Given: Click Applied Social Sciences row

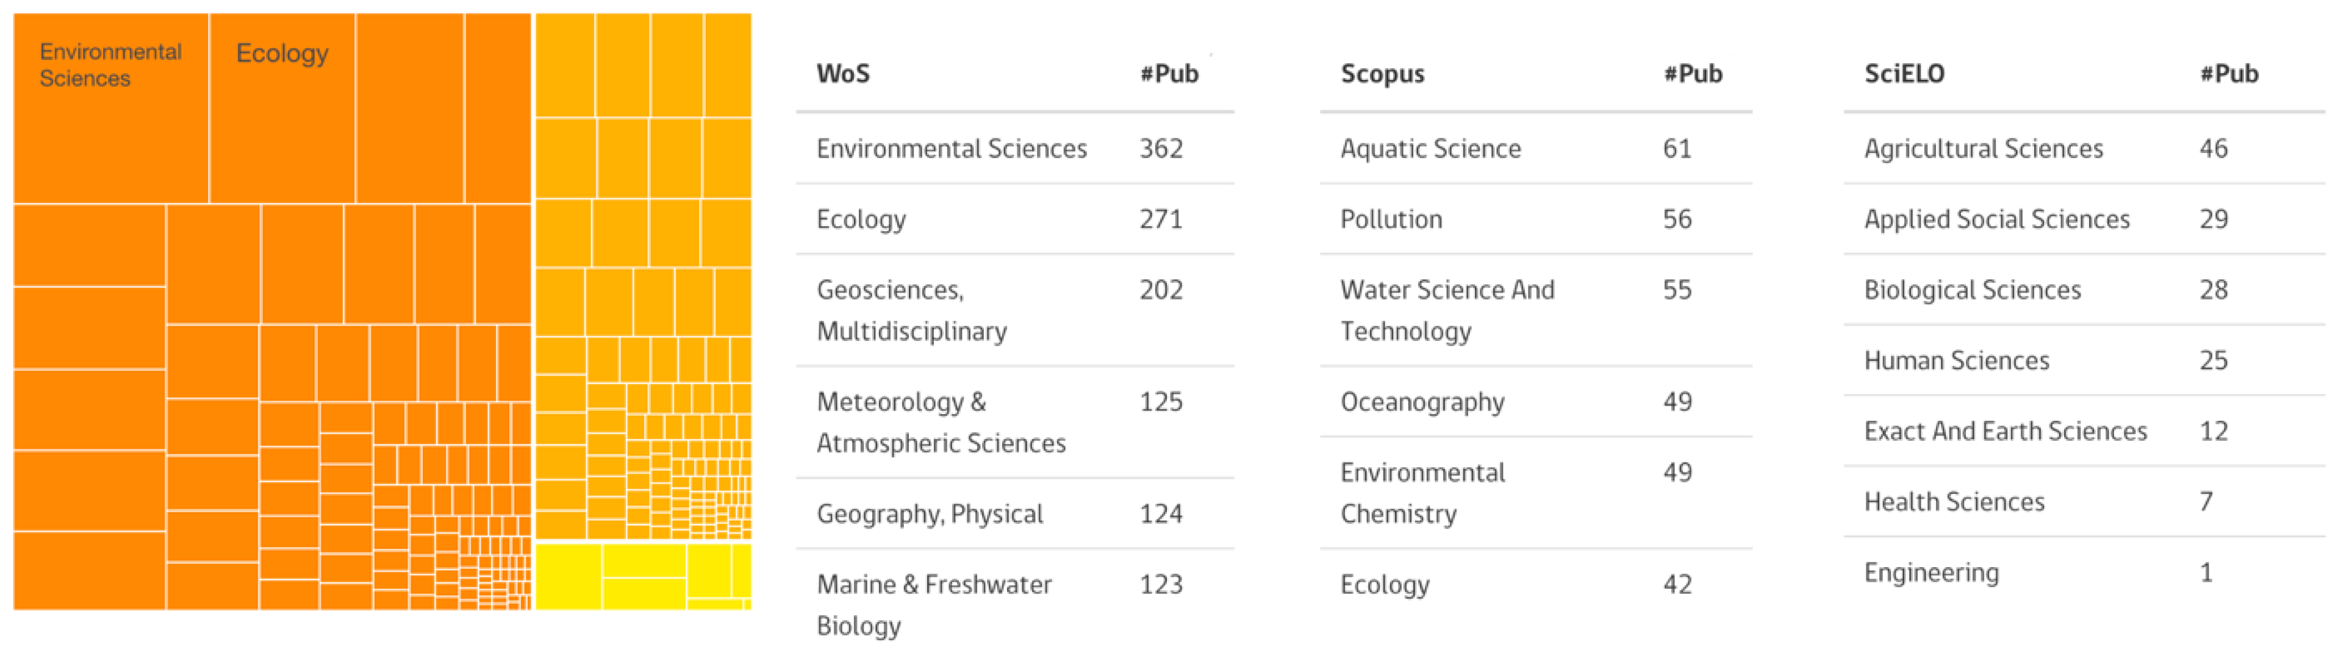Looking at the screenshot, I should tap(1996, 219).
